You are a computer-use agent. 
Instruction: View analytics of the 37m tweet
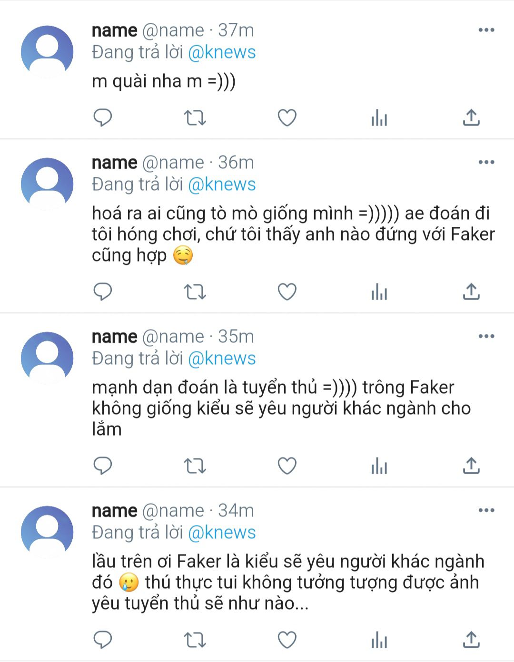[x=379, y=117]
